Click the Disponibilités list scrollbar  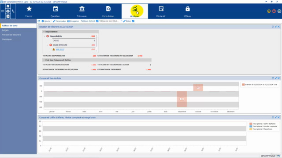click(x=96, y=42)
